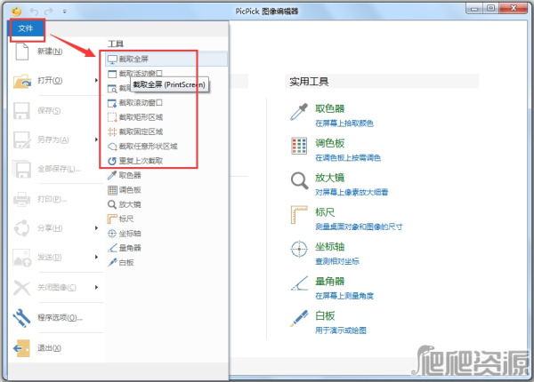This screenshot has height=382, width=534.
Task: Click the 文件 file tab
Action: point(26,28)
